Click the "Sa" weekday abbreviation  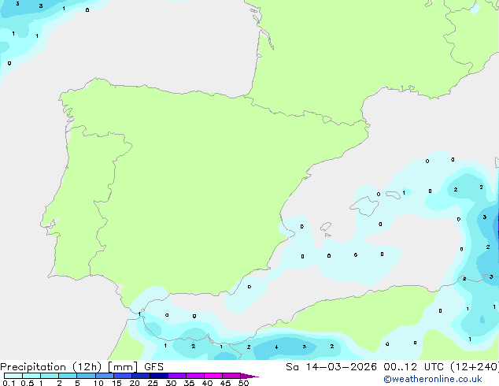click(x=292, y=367)
